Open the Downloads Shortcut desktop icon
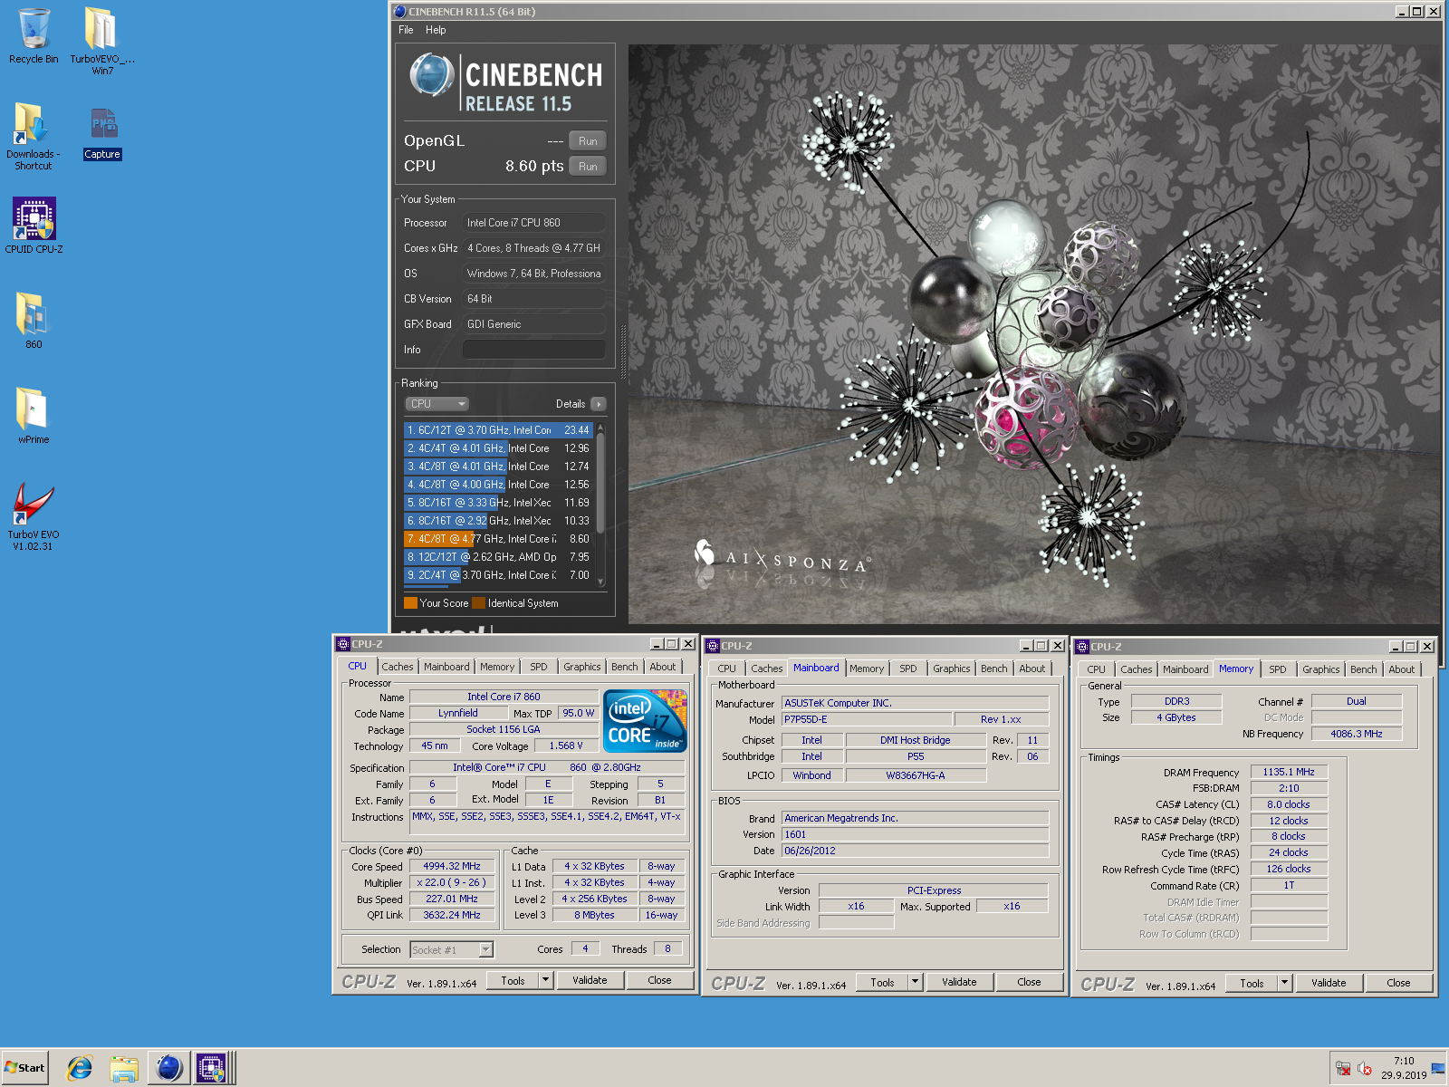Image resolution: width=1449 pixels, height=1087 pixels. 34,136
